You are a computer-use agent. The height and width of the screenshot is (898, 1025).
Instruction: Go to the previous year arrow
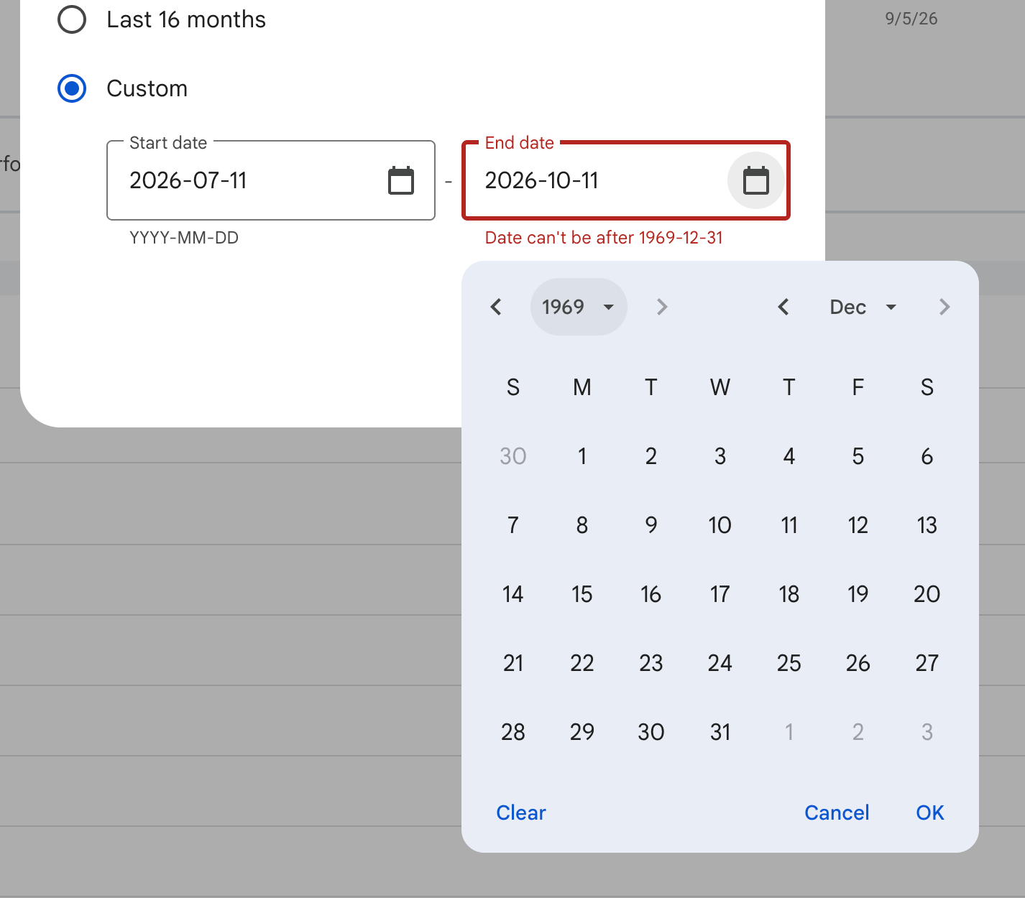point(496,307)
